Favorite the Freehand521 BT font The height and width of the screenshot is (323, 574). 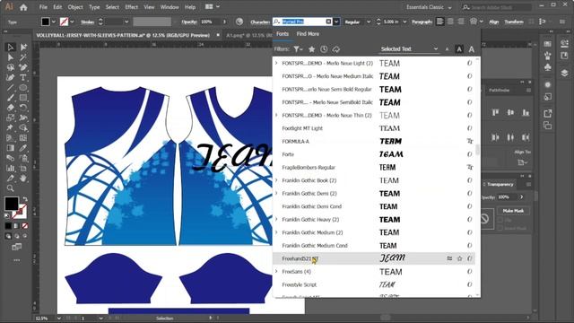(460, 258)
